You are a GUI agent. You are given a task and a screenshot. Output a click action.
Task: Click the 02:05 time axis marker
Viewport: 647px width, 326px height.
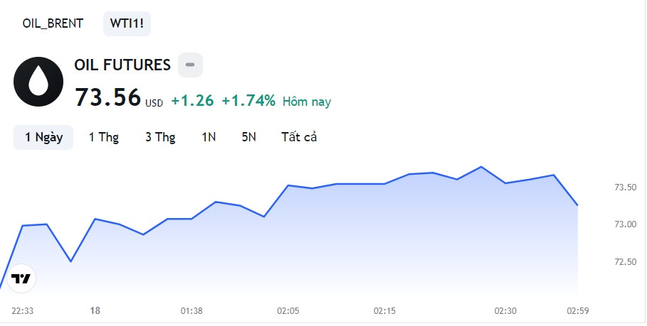tap(288, 311)
